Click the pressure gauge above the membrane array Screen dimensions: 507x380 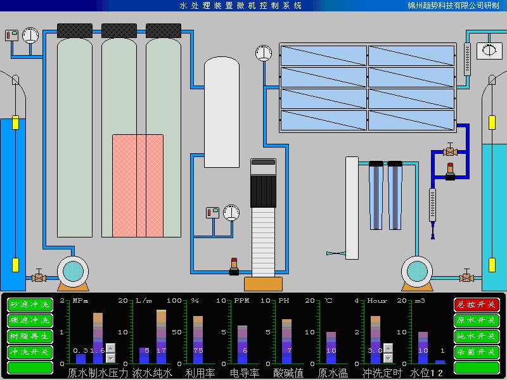pos(263,53)
